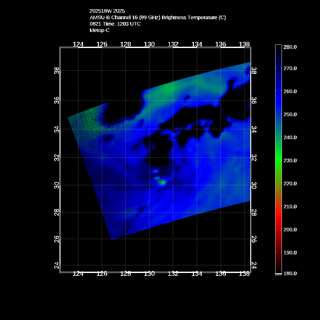320x320 pixels.
Task: Click the 180.0 label at colorbar bottom
Action: (290, 273)
